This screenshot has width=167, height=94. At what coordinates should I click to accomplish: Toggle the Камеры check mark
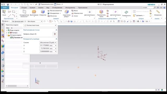click(9, 33)
